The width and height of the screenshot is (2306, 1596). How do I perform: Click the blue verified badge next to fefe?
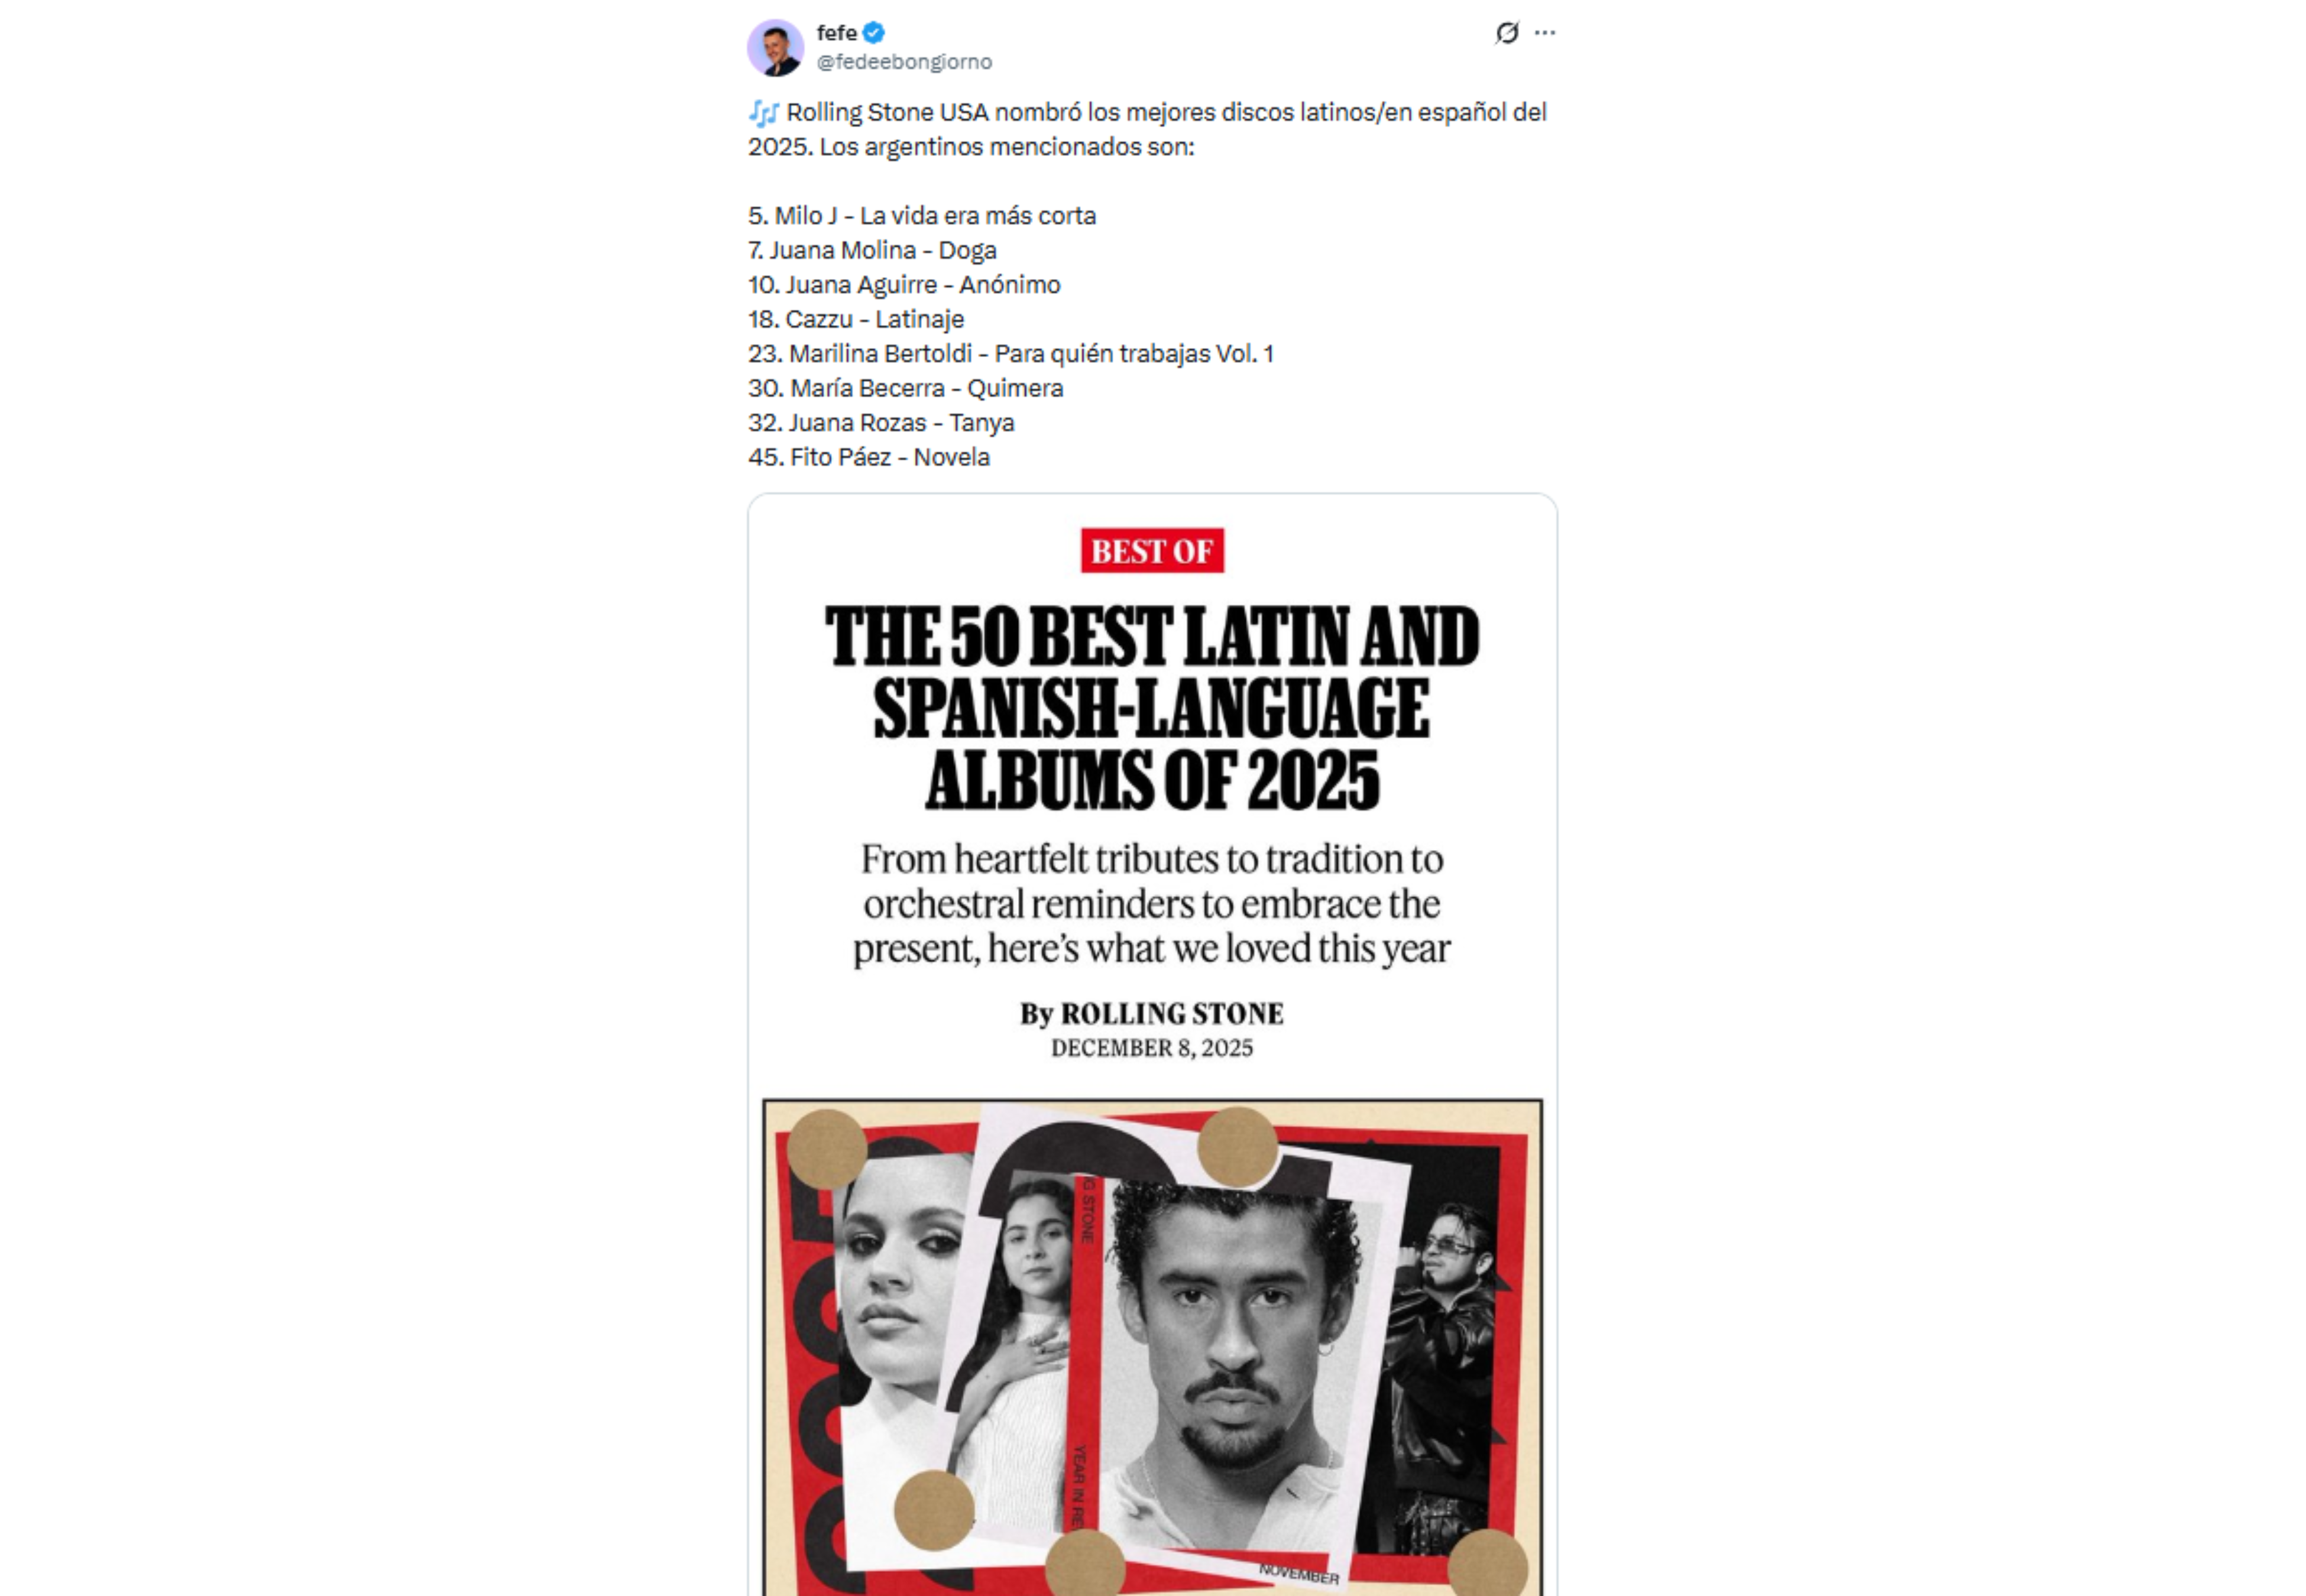point(873,33)
